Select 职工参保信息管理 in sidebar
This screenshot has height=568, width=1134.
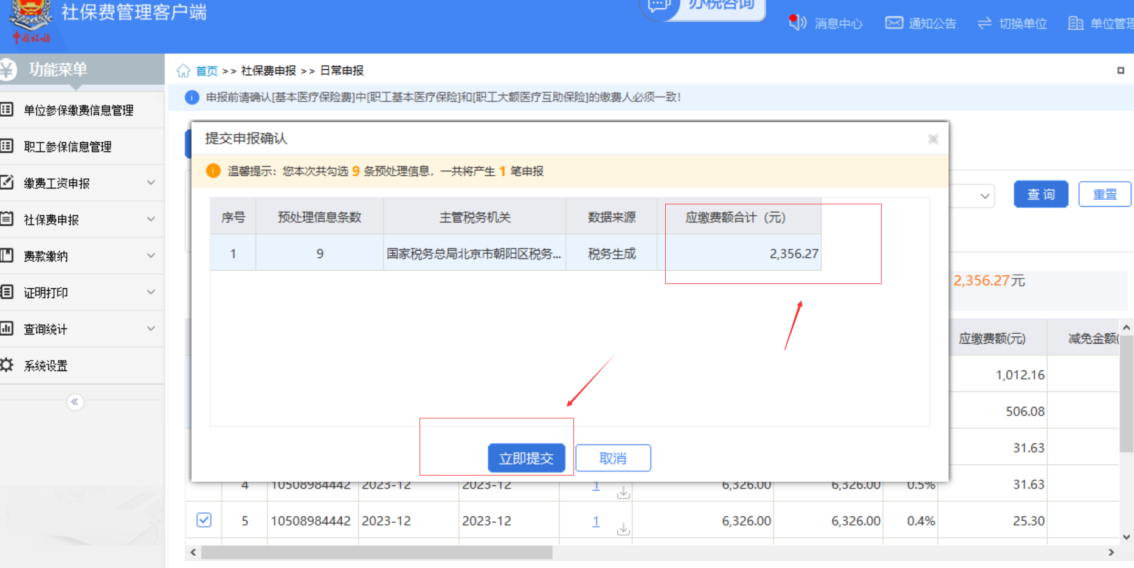pos(67,147)
